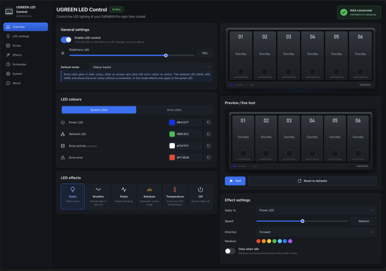Reset the Drive error colour icon
Viewport: 386px width, 271px height.
208,157
